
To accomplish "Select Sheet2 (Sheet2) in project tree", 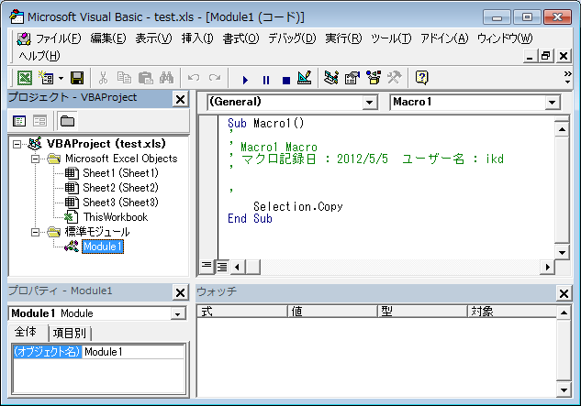I will coord(120,188).
